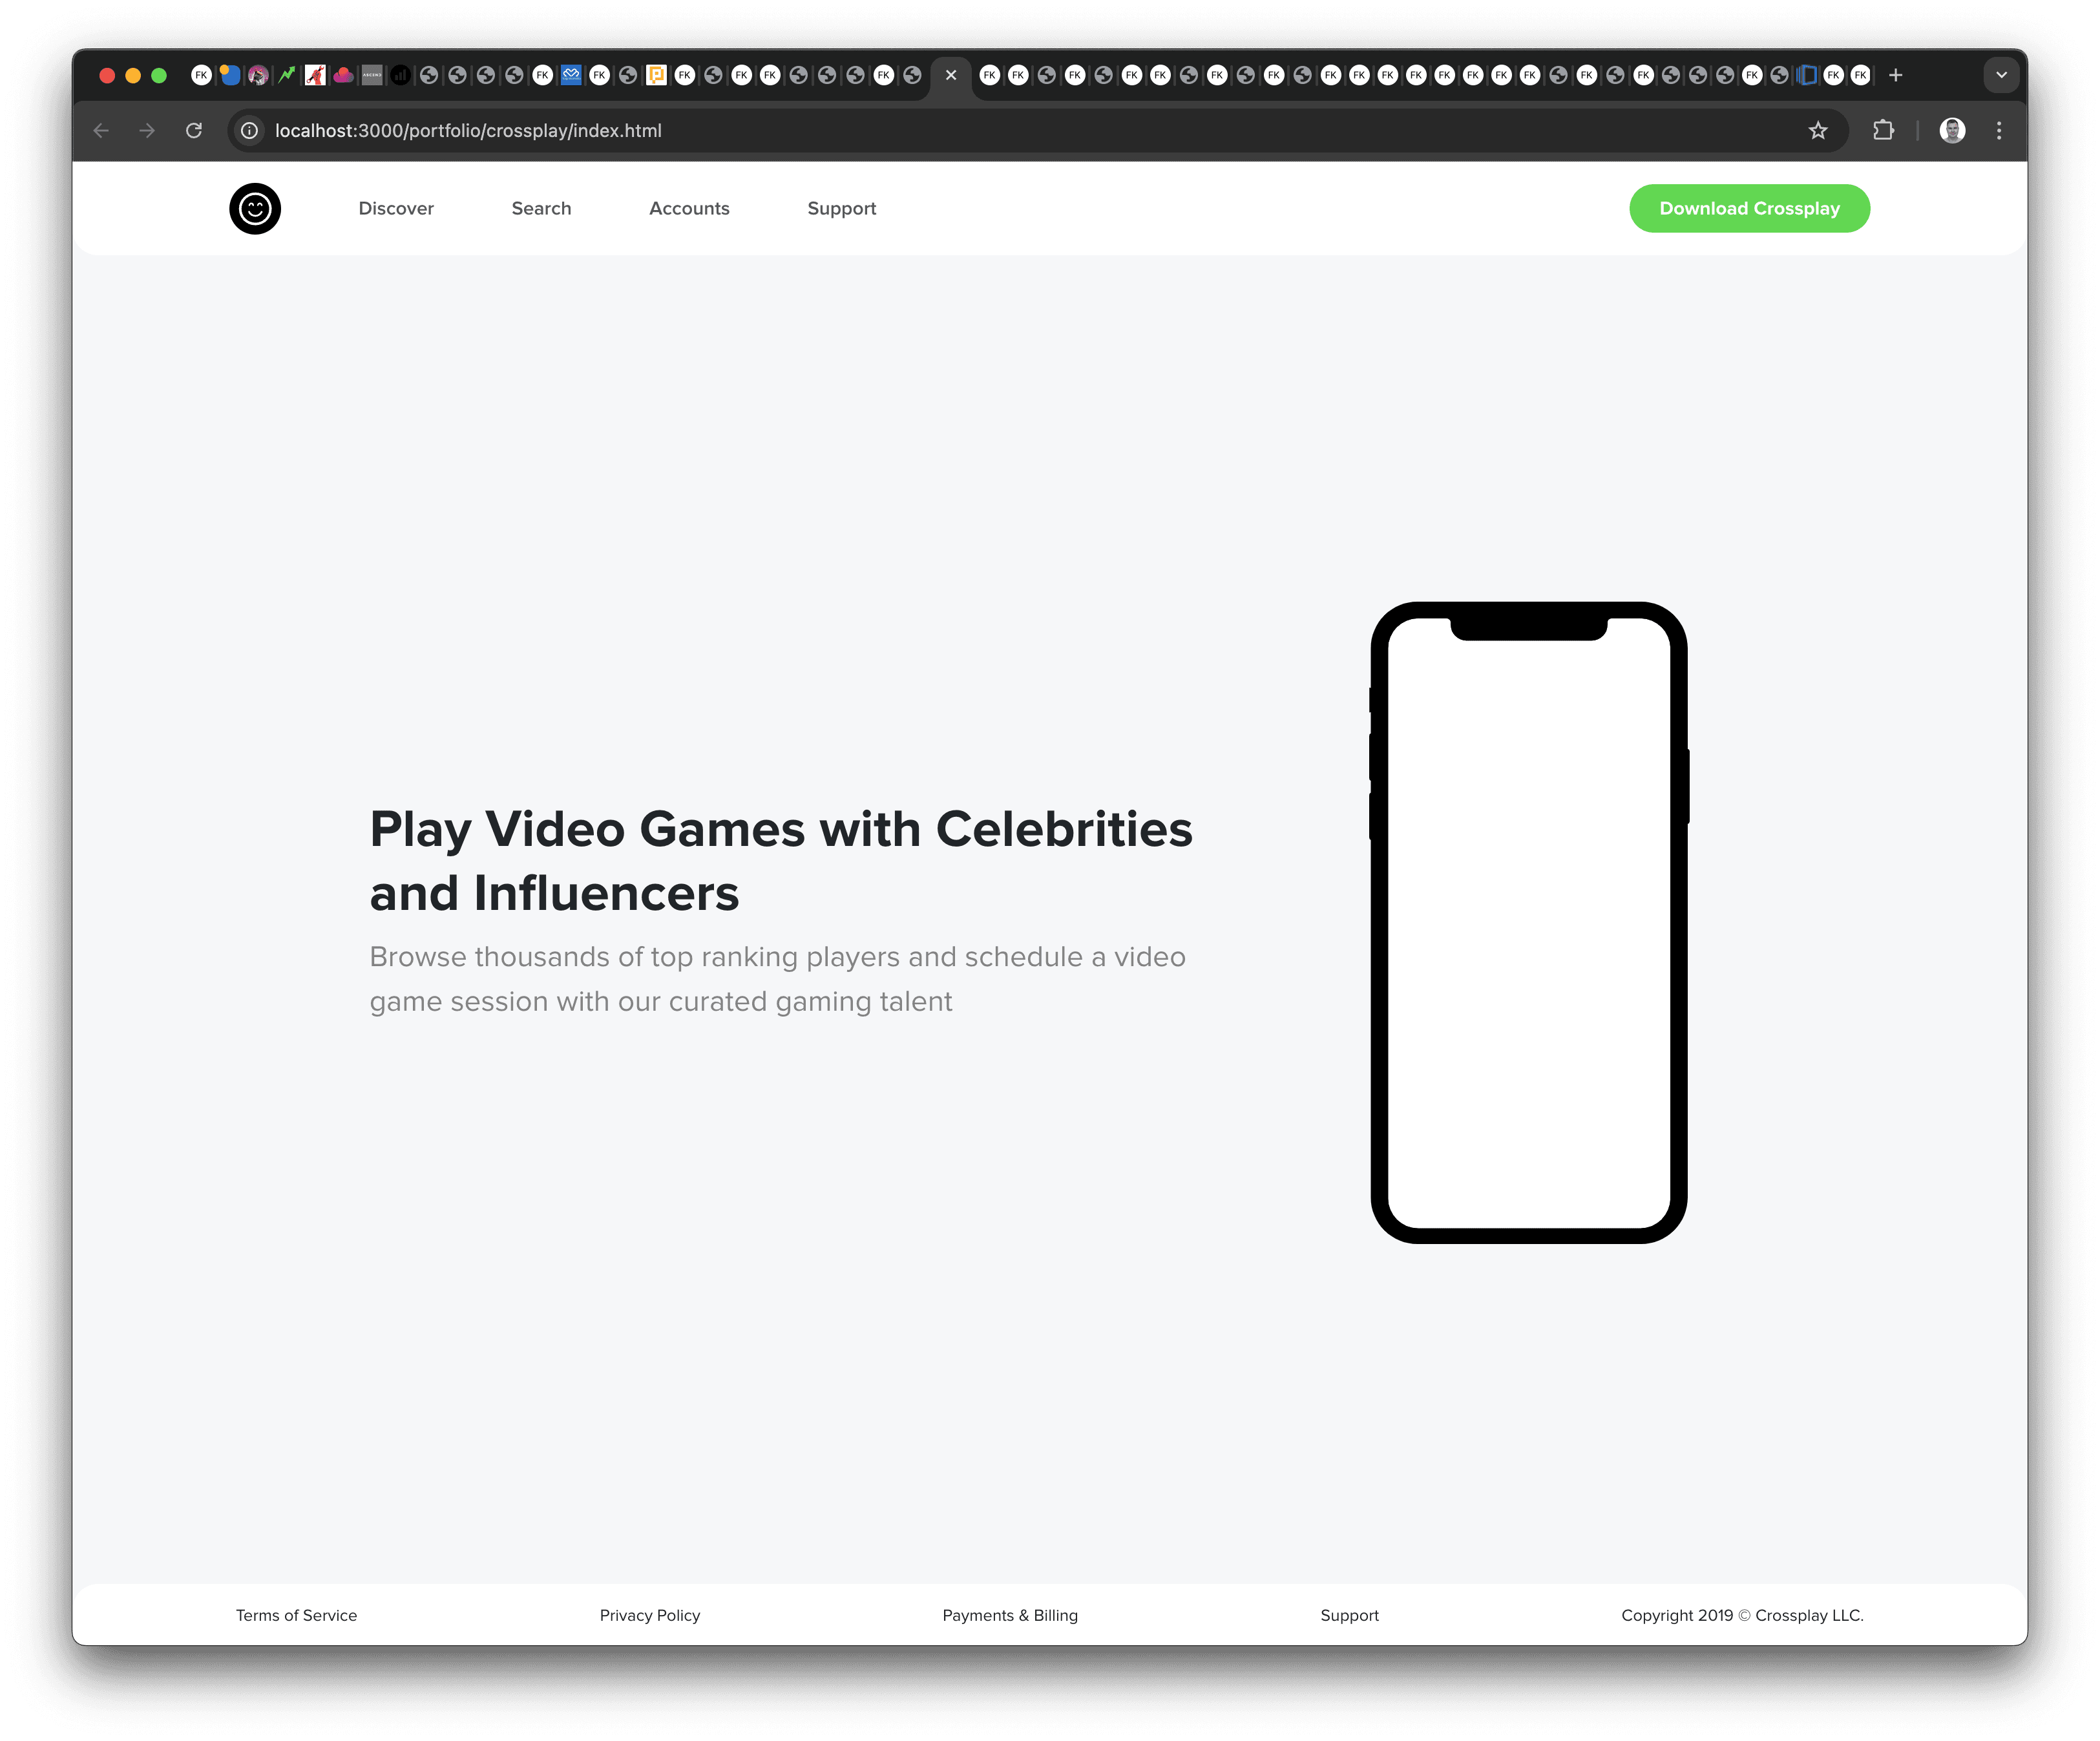Click the Play Video Games headline

[781, 861]
